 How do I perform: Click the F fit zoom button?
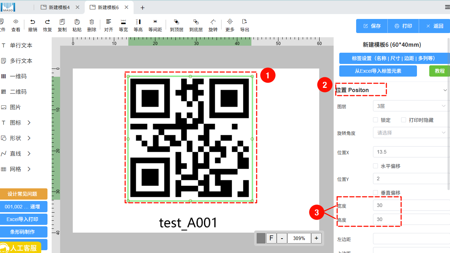pyautogui.click(x=271, y=238)
